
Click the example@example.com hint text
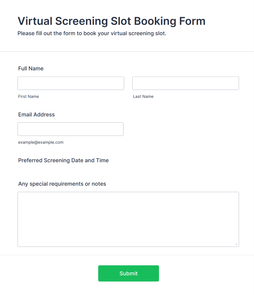(41, 142)
